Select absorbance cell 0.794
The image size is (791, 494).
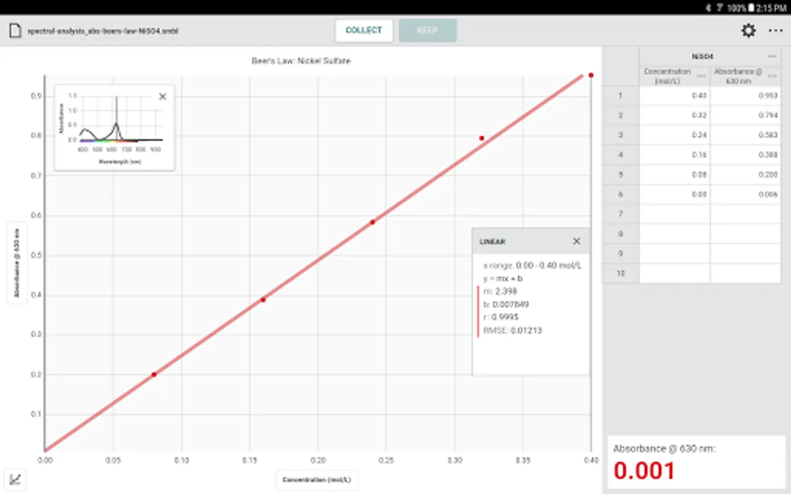pyautogui.click(x=745, y=115)
